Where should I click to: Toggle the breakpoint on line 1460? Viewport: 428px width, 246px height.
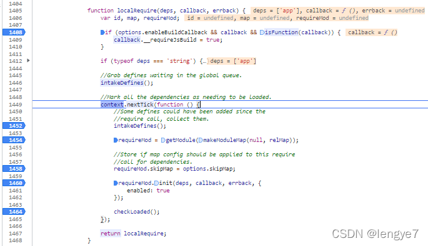click(x=14, y=183)
